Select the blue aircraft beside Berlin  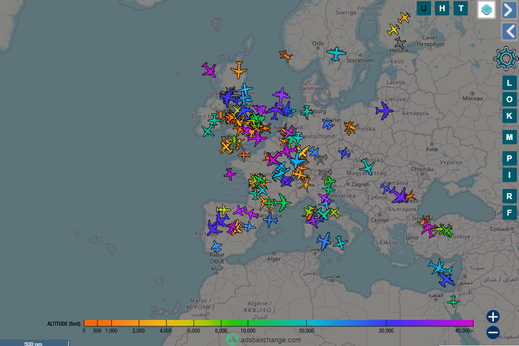point(327,125)
